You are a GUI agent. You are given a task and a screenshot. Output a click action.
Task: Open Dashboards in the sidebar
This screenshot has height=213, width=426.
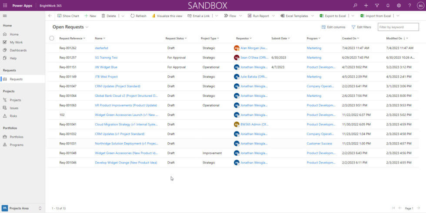(18, 50)
